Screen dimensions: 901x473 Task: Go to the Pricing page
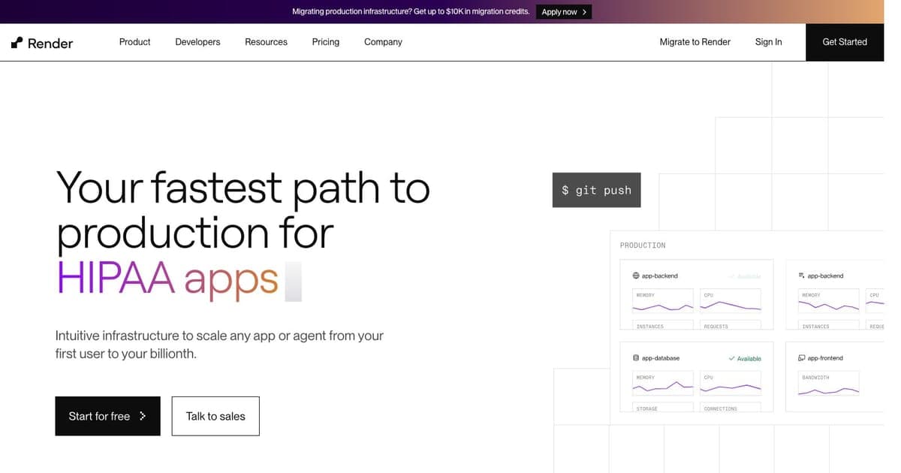(326, 42)
